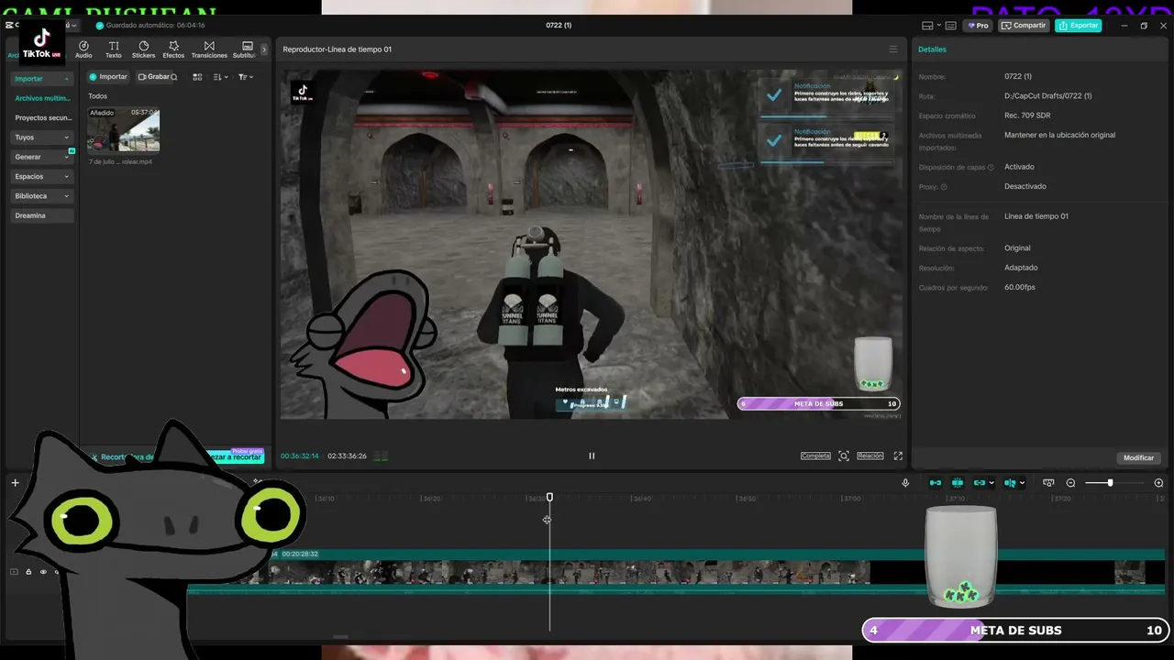Expand the Biblioteca section
Screen dimensions: 1174x660
42,196
